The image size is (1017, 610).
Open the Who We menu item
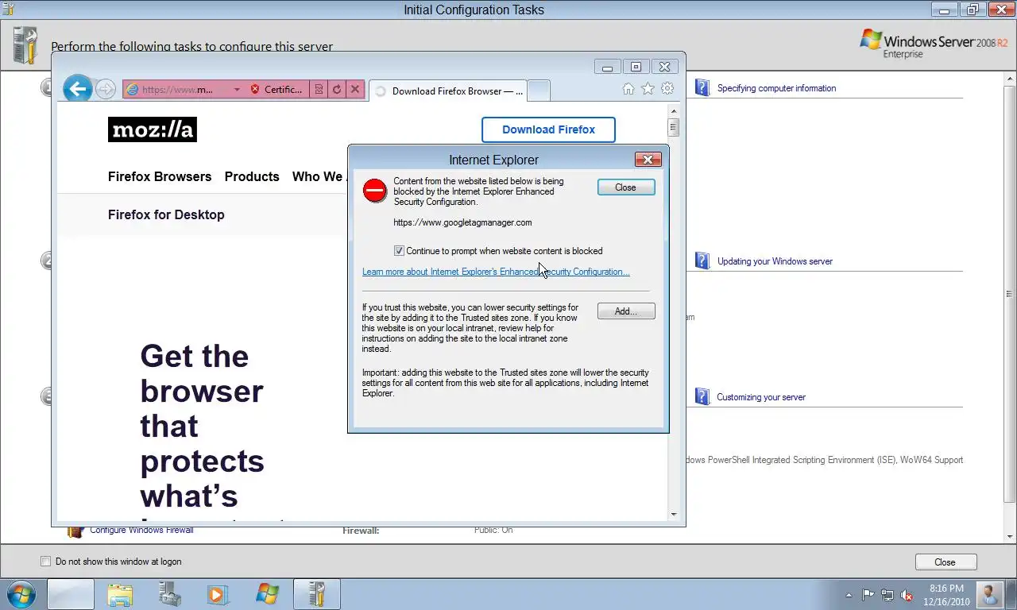[319, 176]
